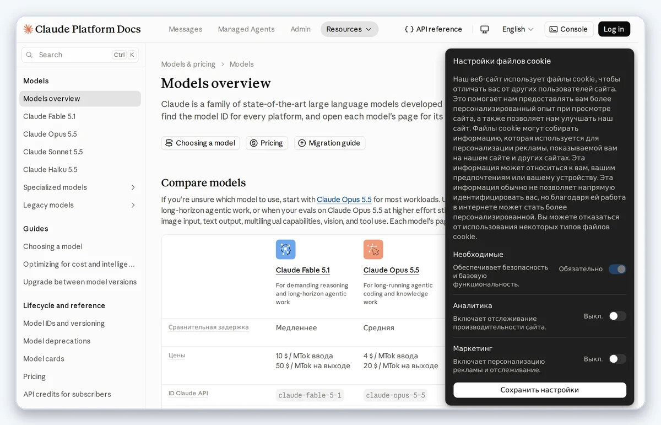Click the Log in button
The height and width of the screenshot is (425, 661).
pos(614,29)
